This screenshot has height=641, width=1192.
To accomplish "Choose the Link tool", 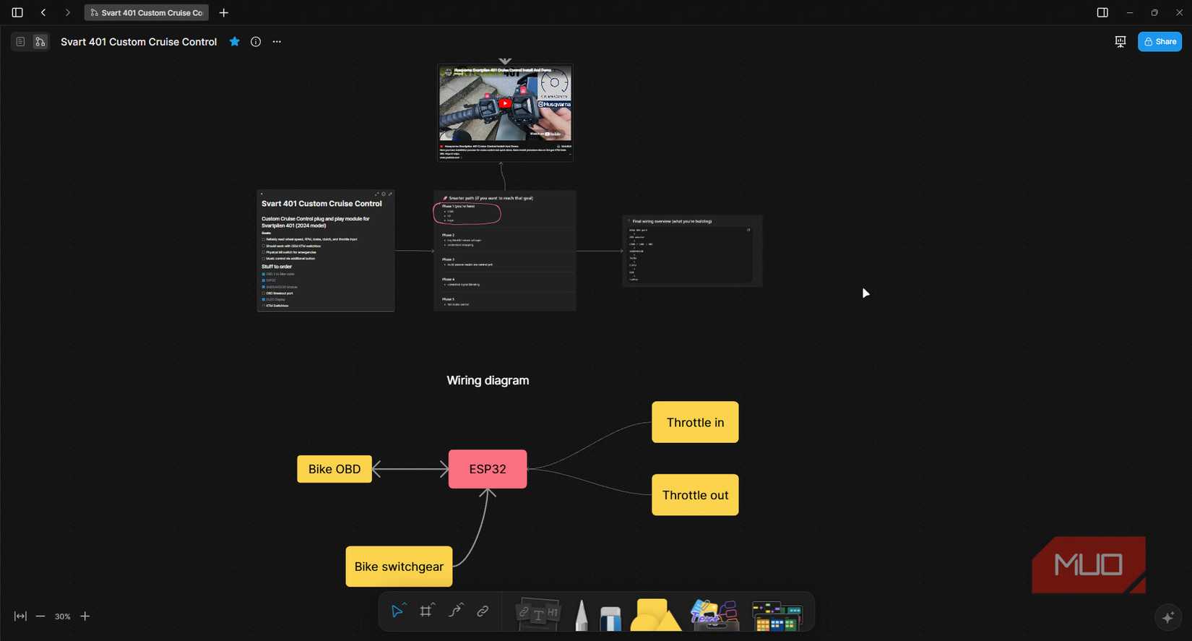I will pos(483,611).
